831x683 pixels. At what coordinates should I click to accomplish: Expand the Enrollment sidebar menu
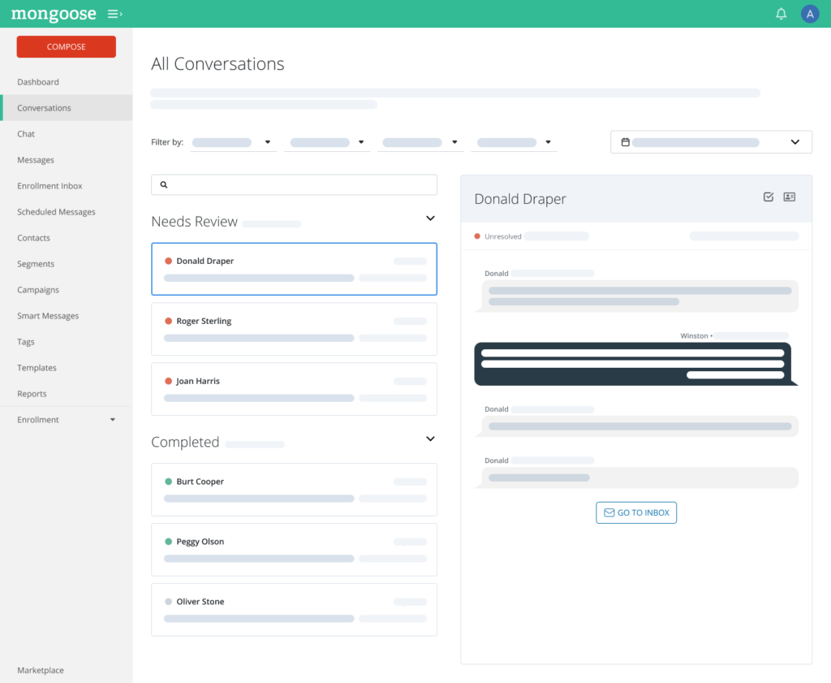point(112,420)
